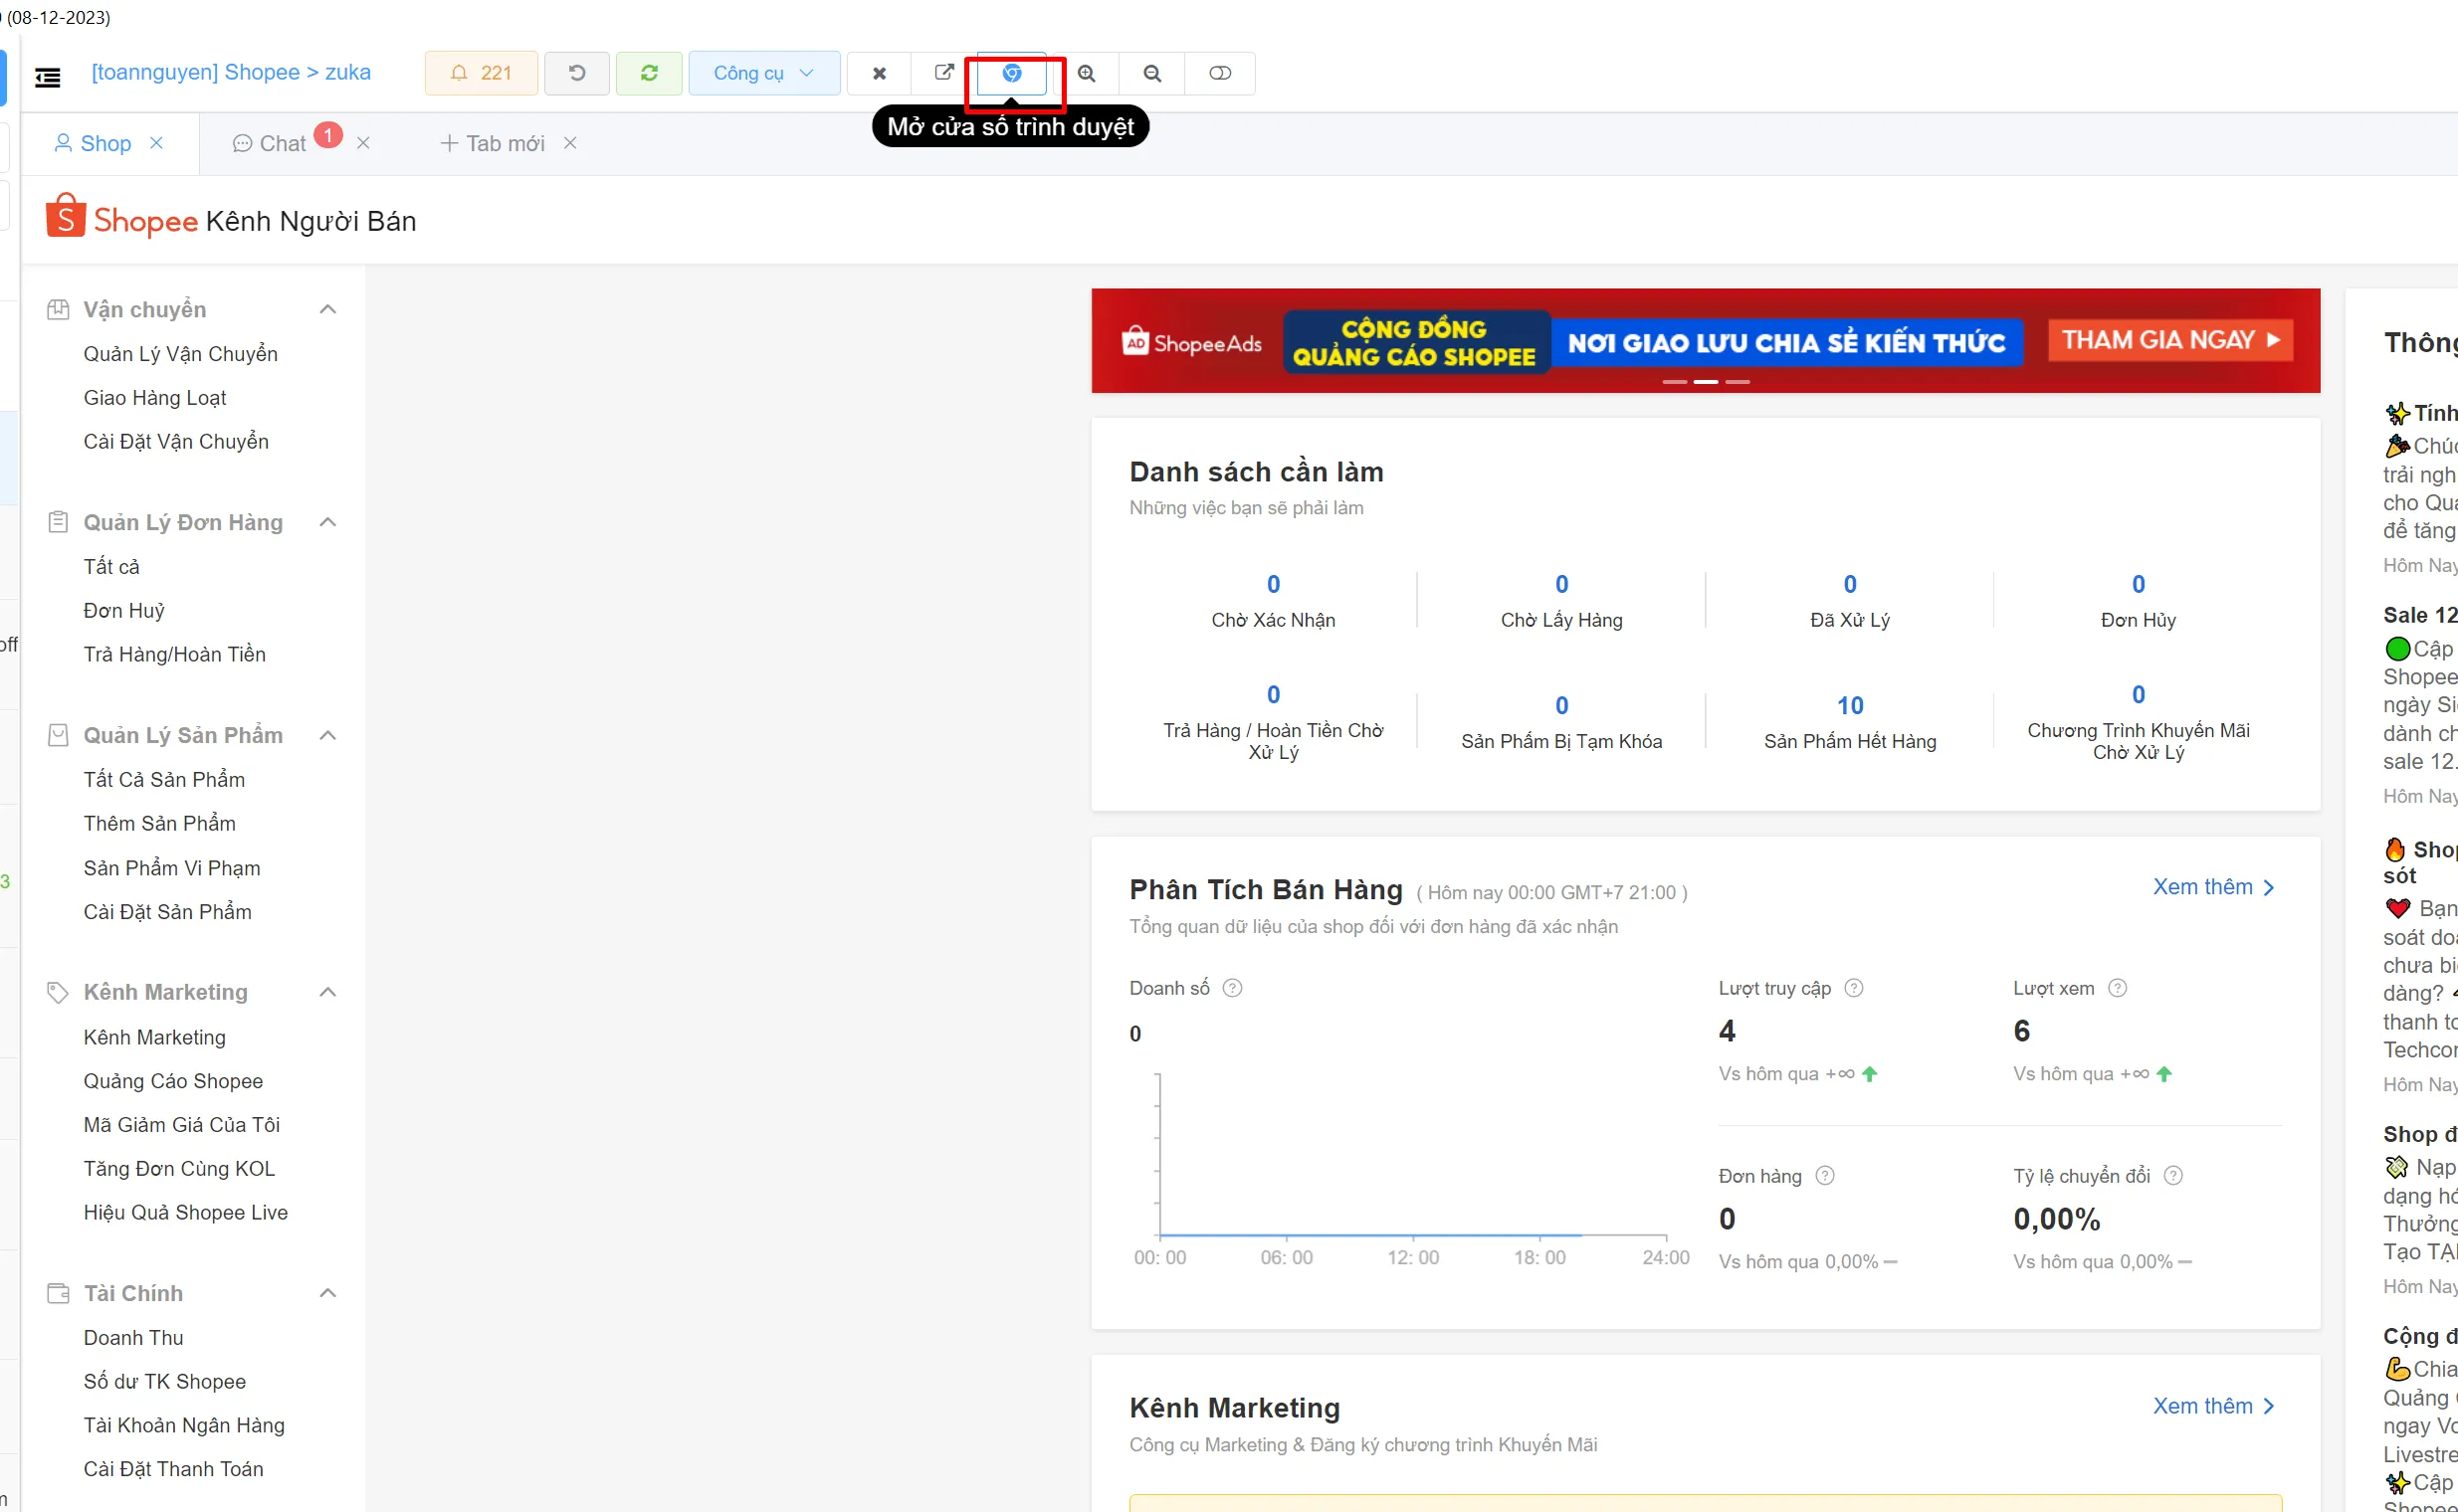The width and height of the screenshot is (2458, 1512).
Task: Click the zoom in magnifier icon
Action: [x=1087, y=73]
